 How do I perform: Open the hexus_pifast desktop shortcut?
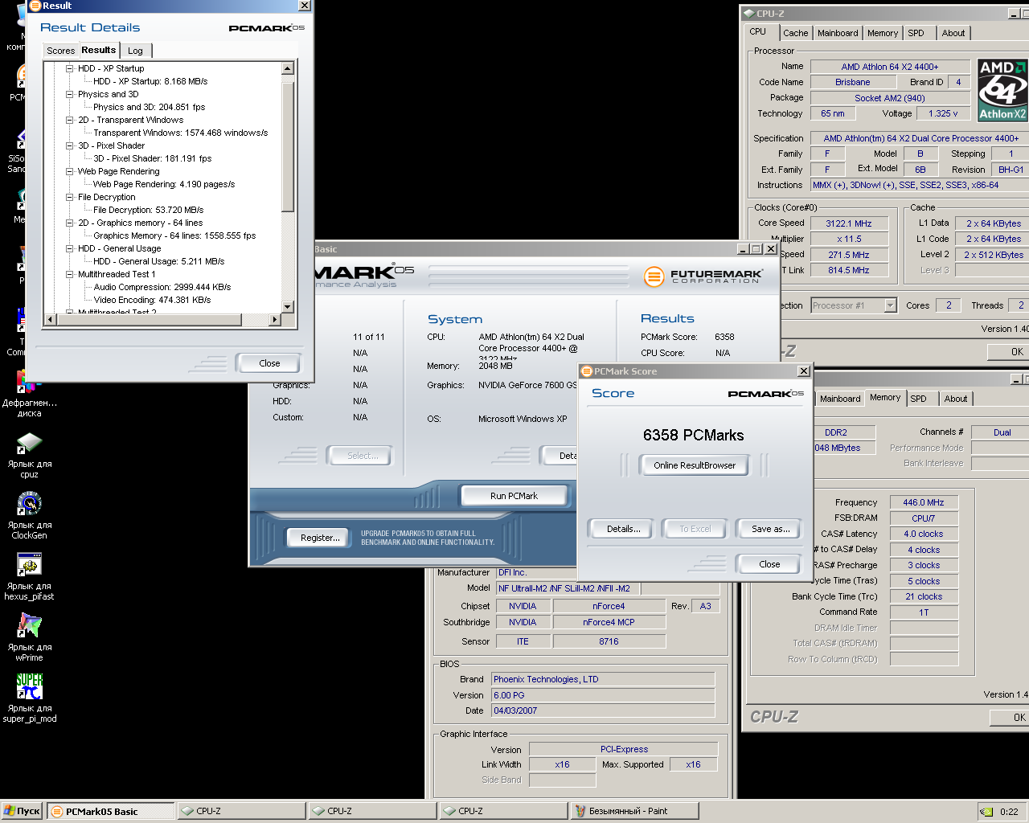pyautogui.click(x=29, y=566)
